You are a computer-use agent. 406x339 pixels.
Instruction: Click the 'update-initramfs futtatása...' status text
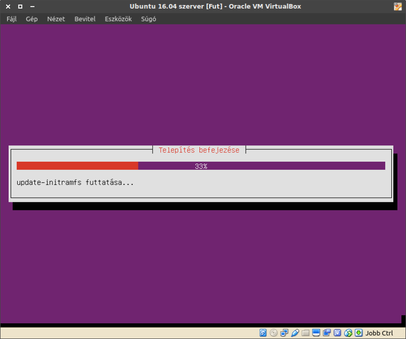(75, 182)
